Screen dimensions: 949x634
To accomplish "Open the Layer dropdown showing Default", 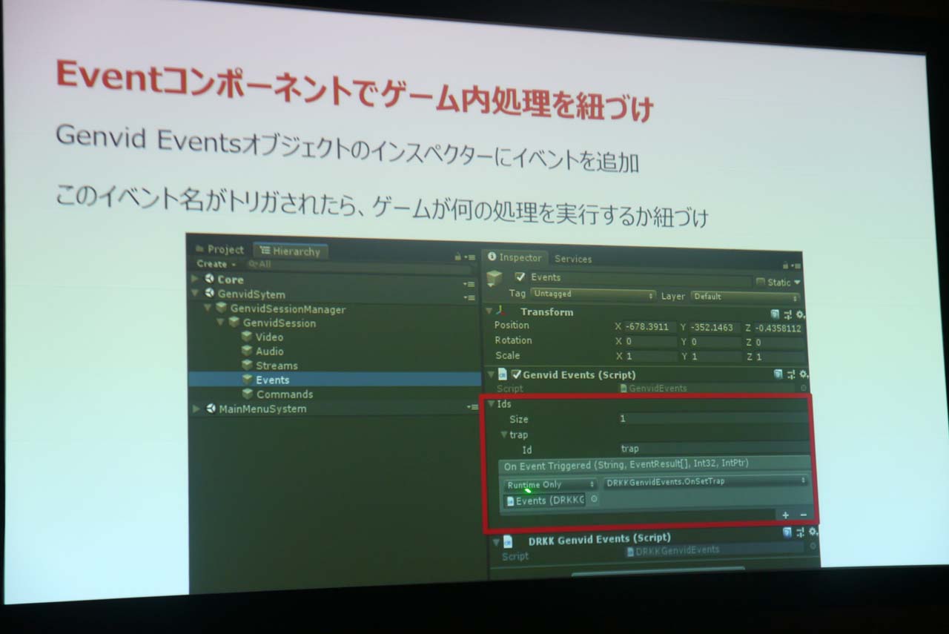I will pyautogui.click(x=747, y=297).
